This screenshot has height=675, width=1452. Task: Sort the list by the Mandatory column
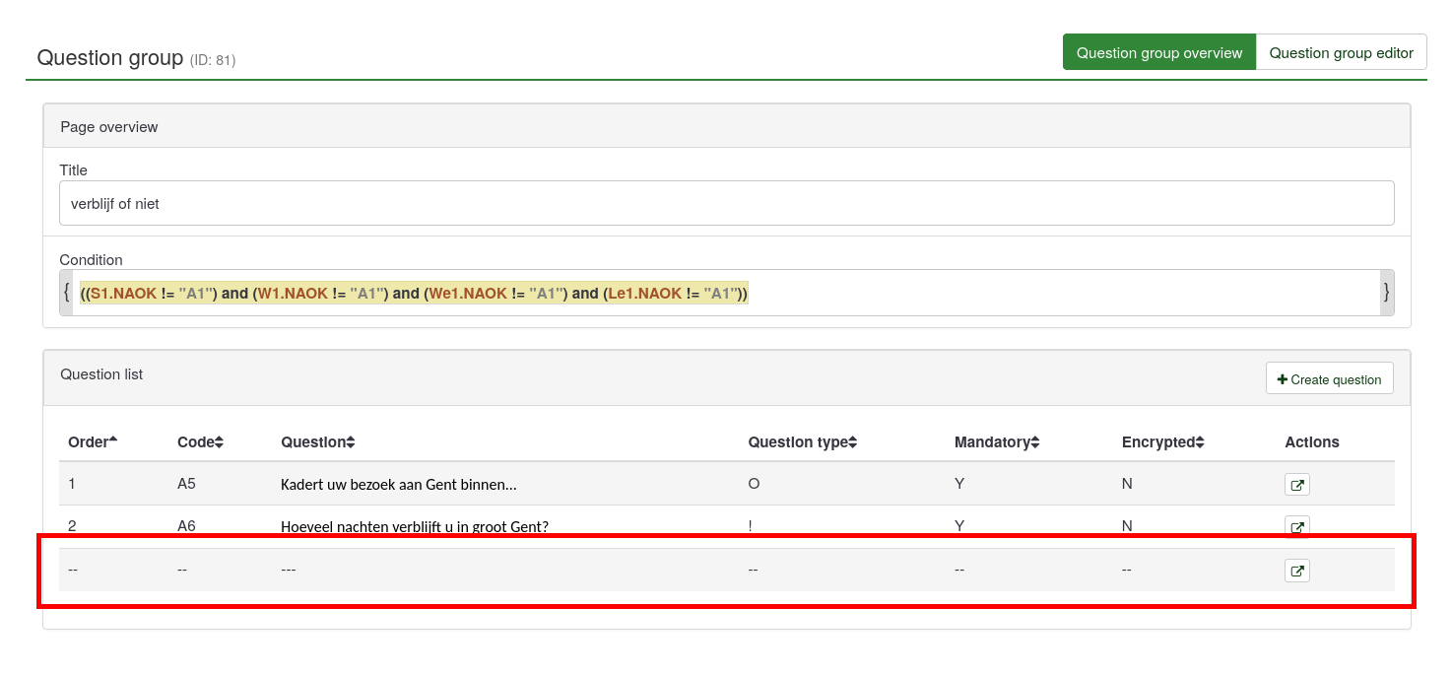[x=1034, y=443]
